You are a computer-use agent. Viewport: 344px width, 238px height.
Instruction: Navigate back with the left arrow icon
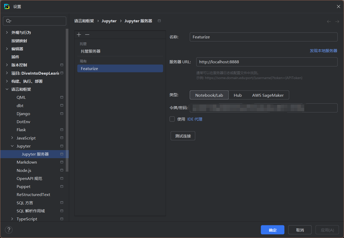329,21
